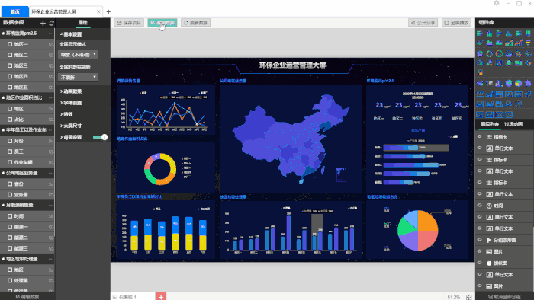Select the funnel chart component icon
Image resolution: width=534 pixels, height=300 pixels.
(528, 43)
